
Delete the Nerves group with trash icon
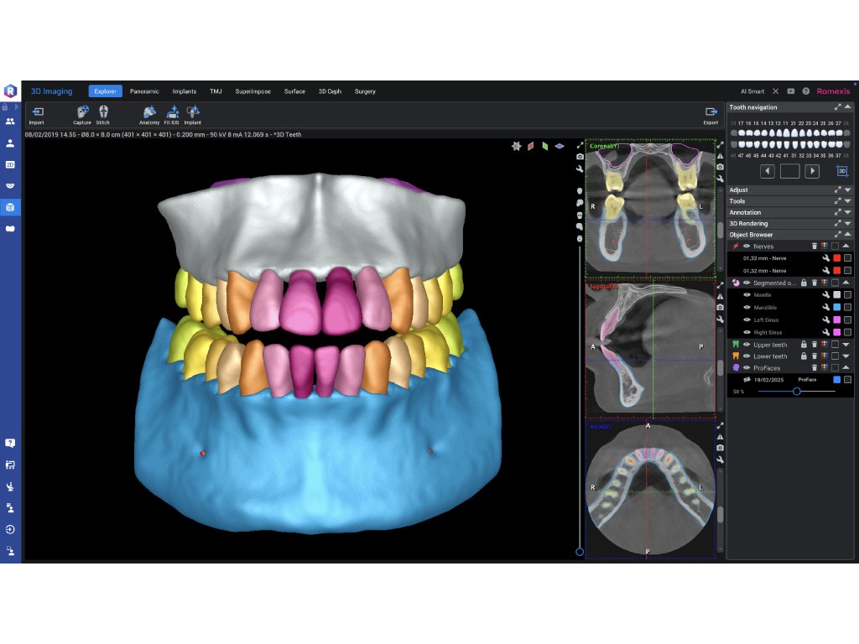pyautogui.click(x=814, y=247)
